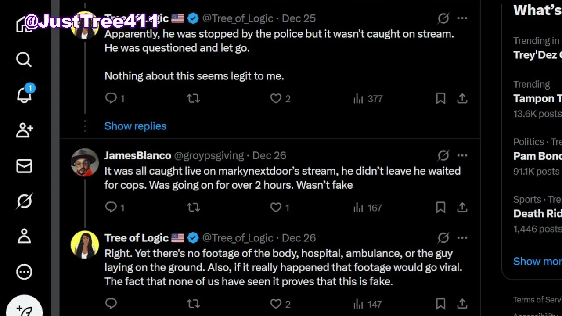The height and width of the screenshot is (316, 562).
Task: Like JamesBlanco's reply
Action: tap(276, 208)
